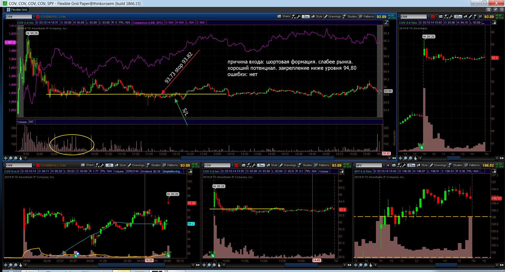The height and width of the screenshot is (272, 505).
Task: Zoom in below the daily COV chart
Action: click(10, 265)
